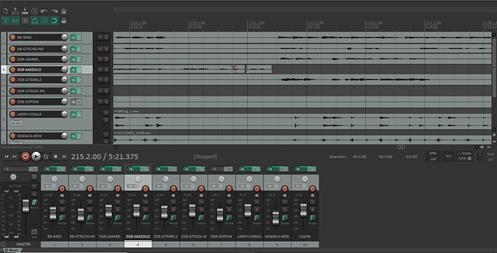Open input 'in' dropdown on LARRY-CONGA mixer strip
497x253 pixels.
click(244, 186)
